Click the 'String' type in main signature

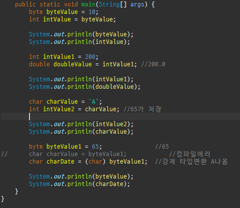(109, 4)
